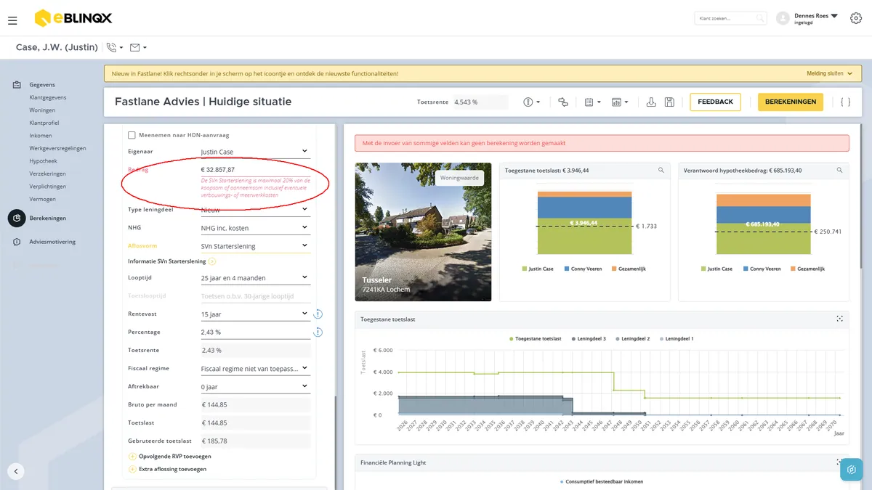Open Adviesmotivering in the sidebar
This screenshot has height=490, width=872.
click(52, 242)
